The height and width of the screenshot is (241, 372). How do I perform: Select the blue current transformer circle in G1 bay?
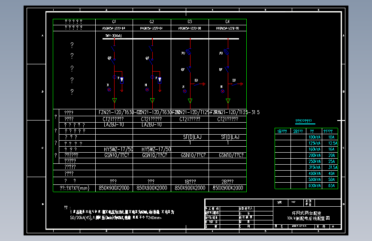(x=115, y=77)
